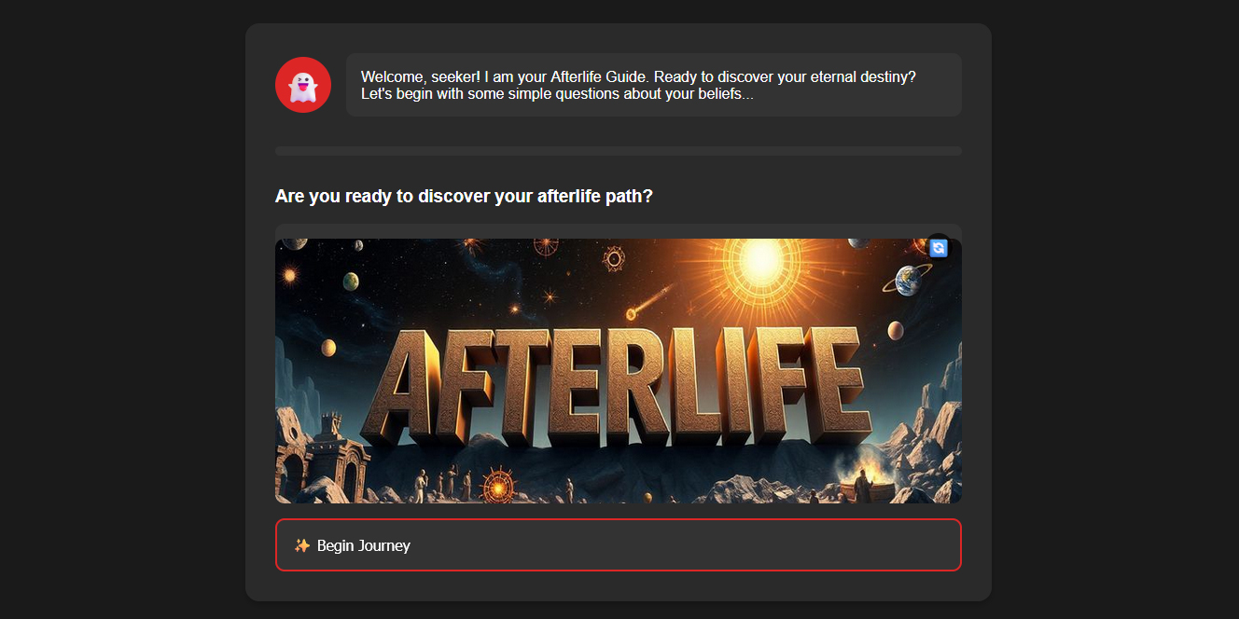Click the pale planet below Earth
1239x619 pixels.
tap(895, 330)
